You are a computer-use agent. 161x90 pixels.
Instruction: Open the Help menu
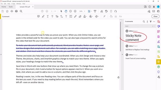coord(24,4)
